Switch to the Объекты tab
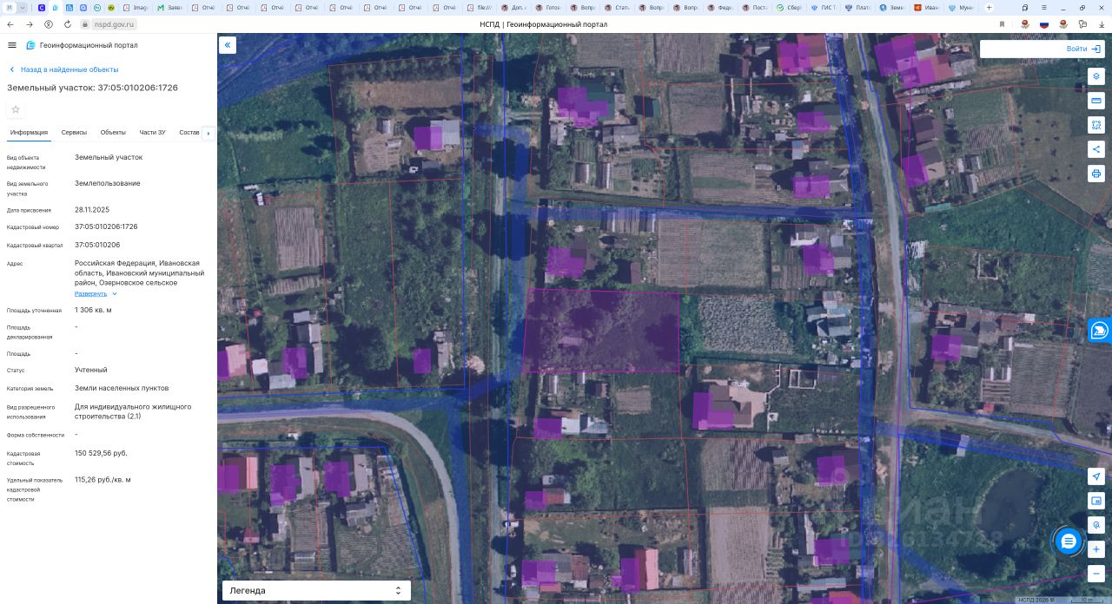The image size is (1112, 604). 113,133
